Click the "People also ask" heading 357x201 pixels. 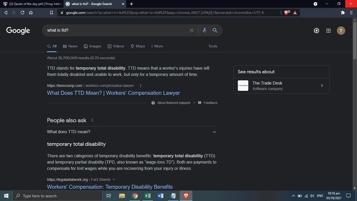pos(67,120)
